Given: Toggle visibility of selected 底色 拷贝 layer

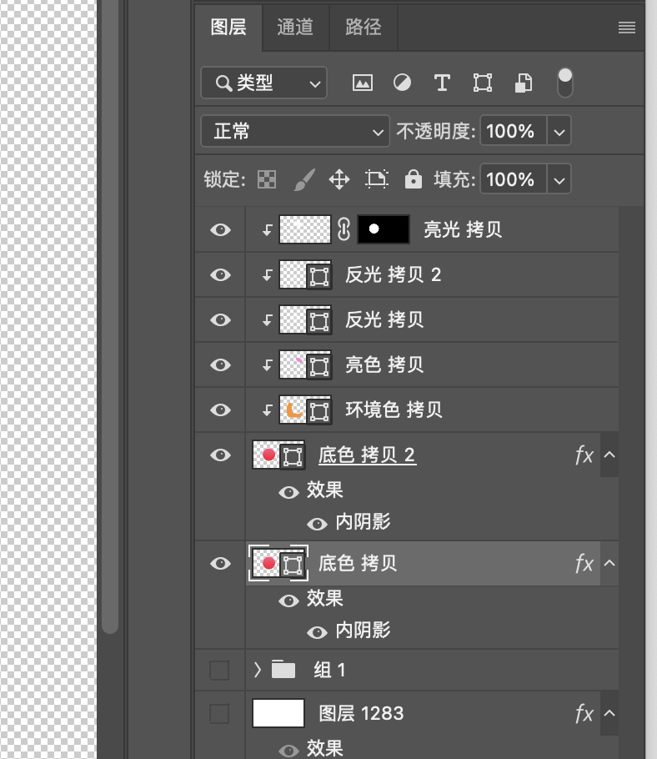Looking at the screenshot, I should (220, 564).
